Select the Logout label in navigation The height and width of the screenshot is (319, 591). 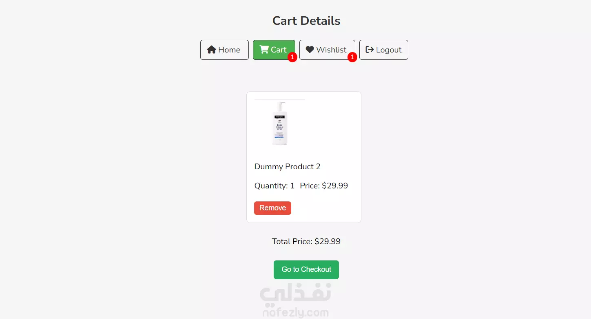point(389,50)
